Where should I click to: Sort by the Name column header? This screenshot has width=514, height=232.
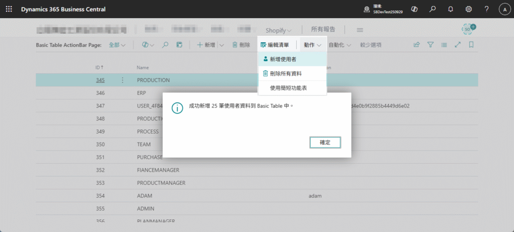click(x=143, y=67)
